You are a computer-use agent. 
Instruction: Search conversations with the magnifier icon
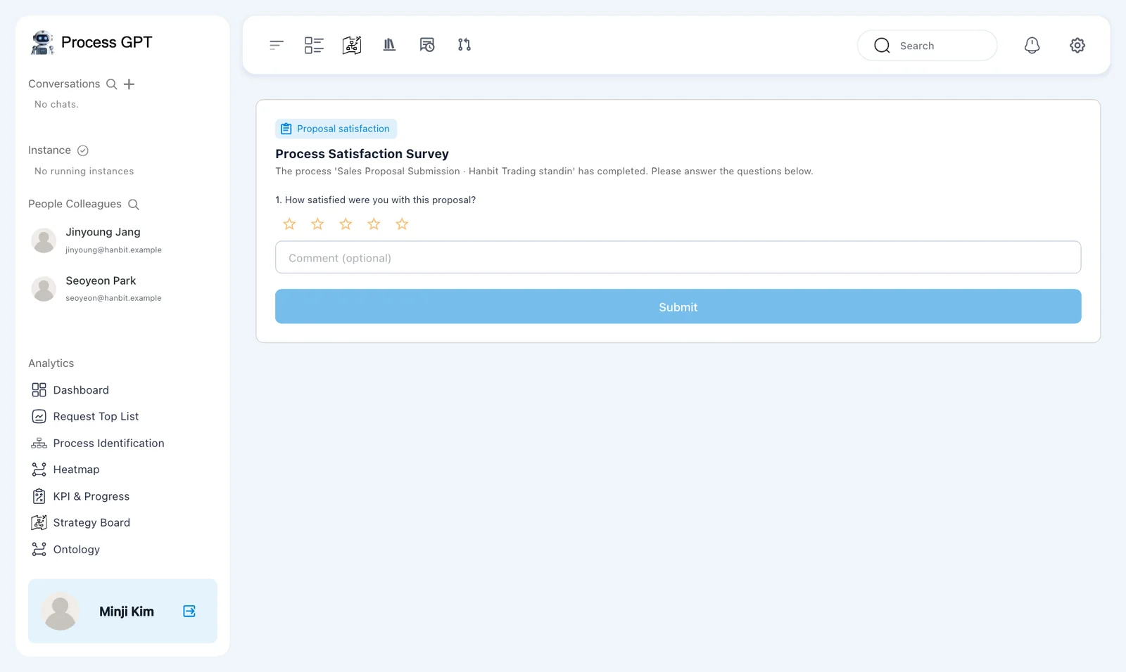point(111,84)
